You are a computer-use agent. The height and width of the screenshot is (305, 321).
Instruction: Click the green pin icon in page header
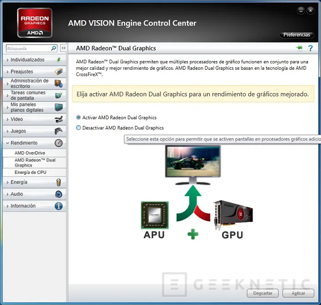[x=299, y=48]
